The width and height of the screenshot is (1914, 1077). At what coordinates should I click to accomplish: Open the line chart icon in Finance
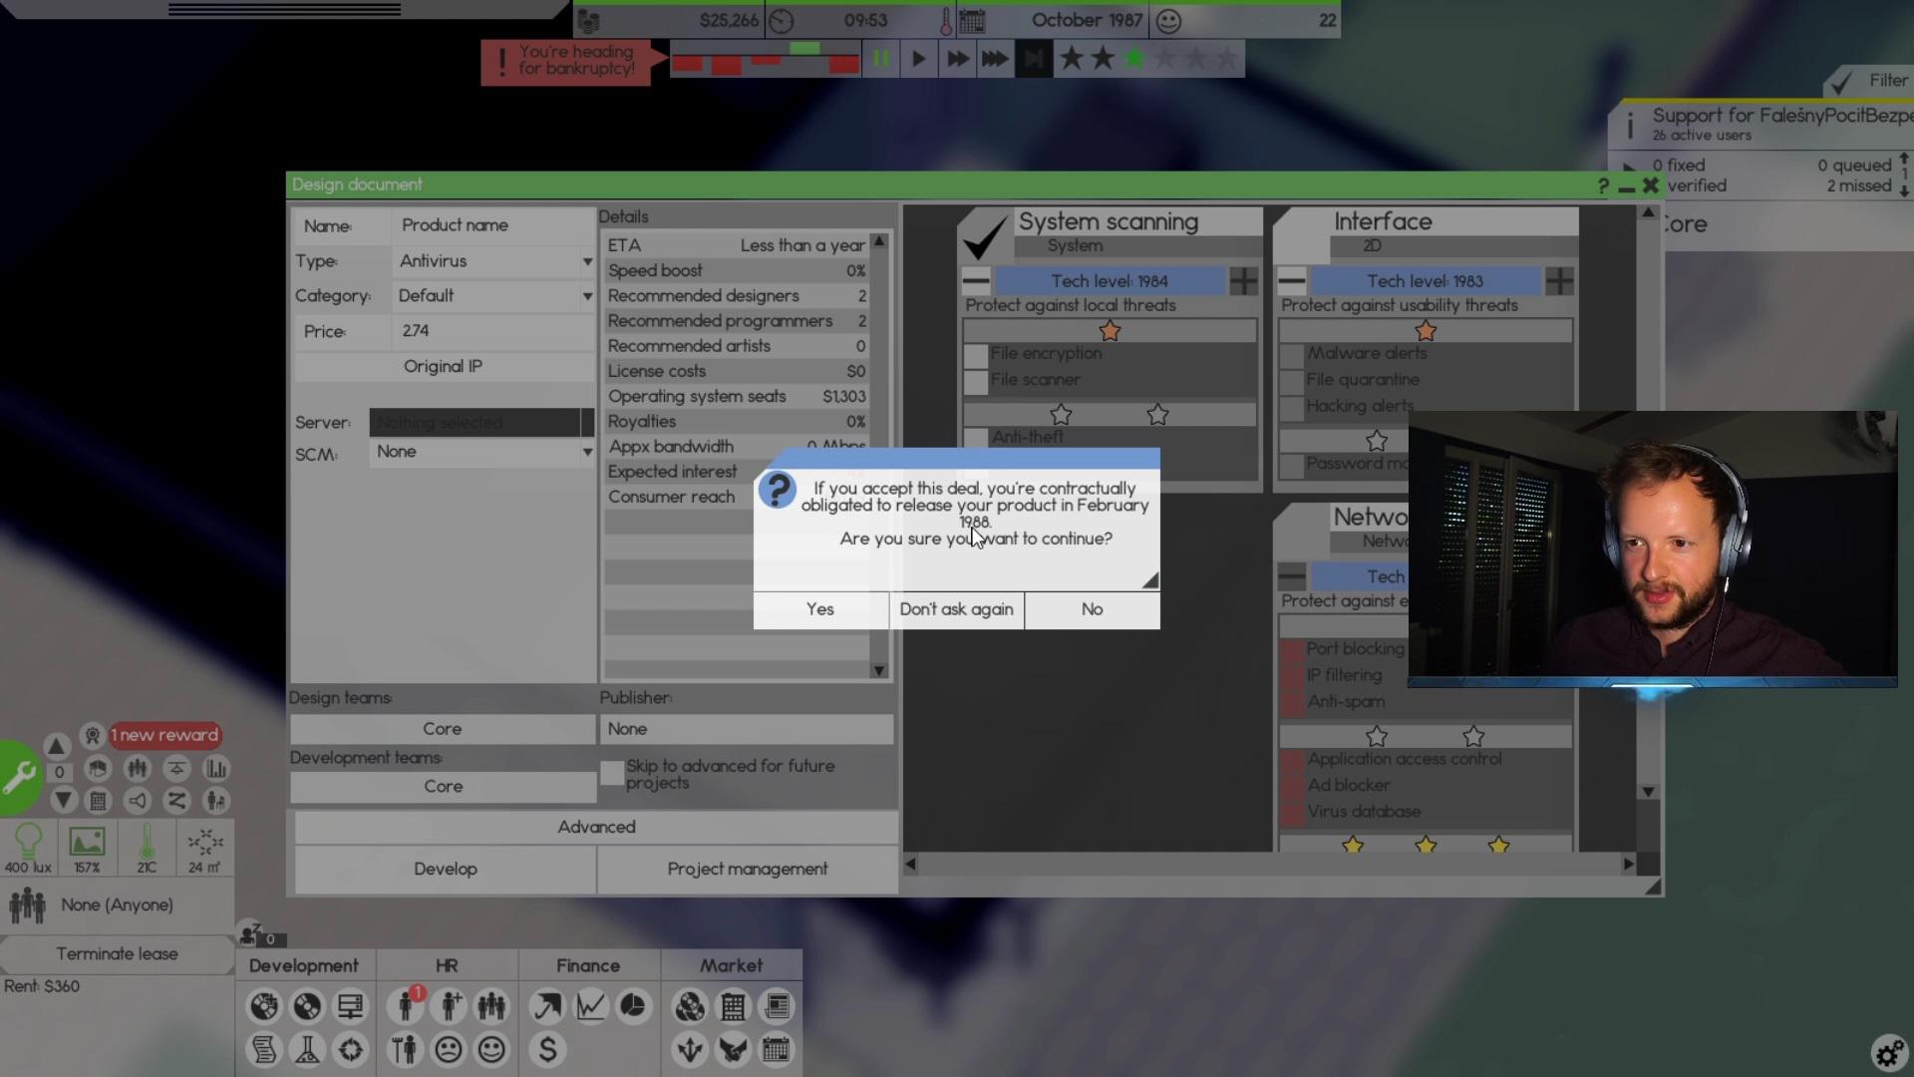point(590,1006)
